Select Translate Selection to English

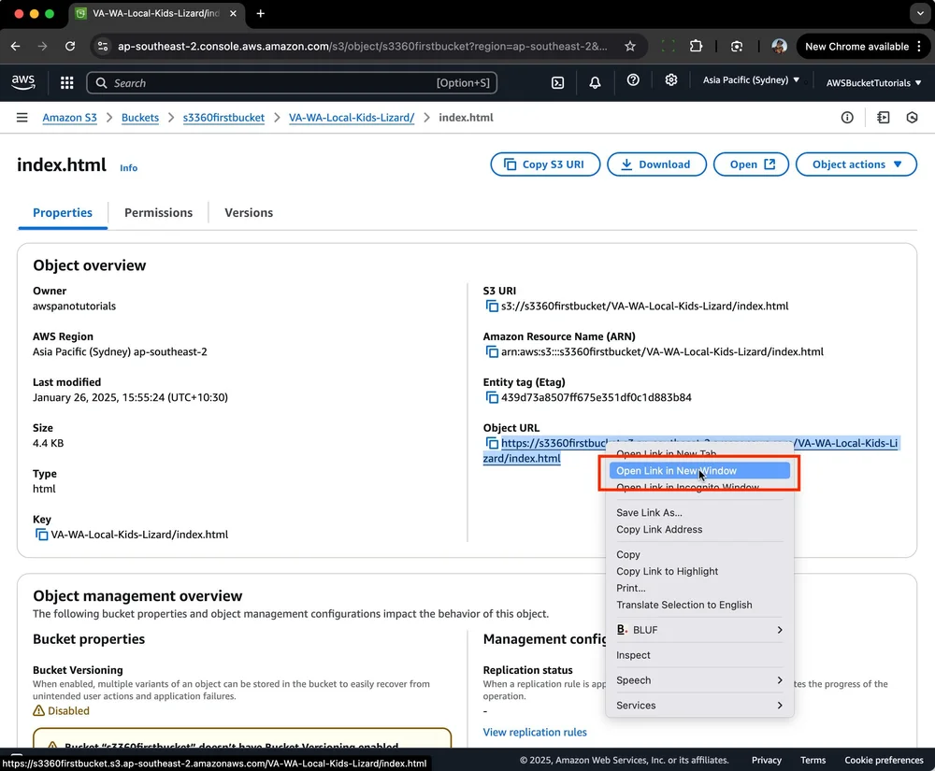pos(699,605)
